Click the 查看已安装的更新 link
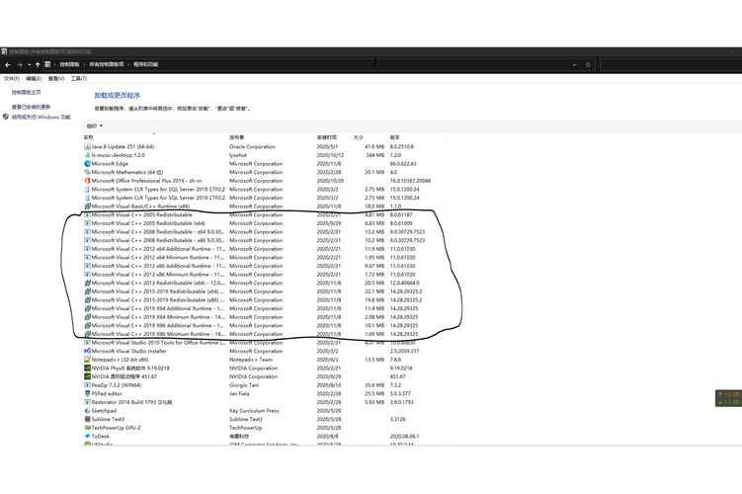 click(x=31, y=107)
